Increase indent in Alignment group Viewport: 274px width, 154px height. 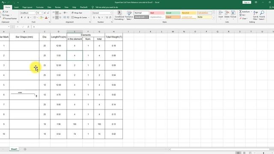(x=68, y=18)
